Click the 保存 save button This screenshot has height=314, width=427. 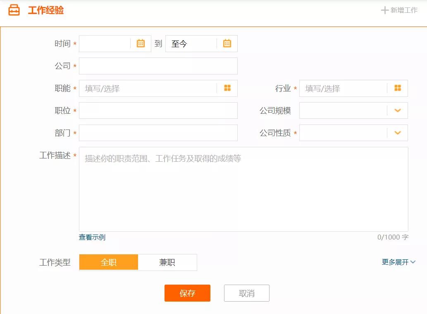(187, 293)
